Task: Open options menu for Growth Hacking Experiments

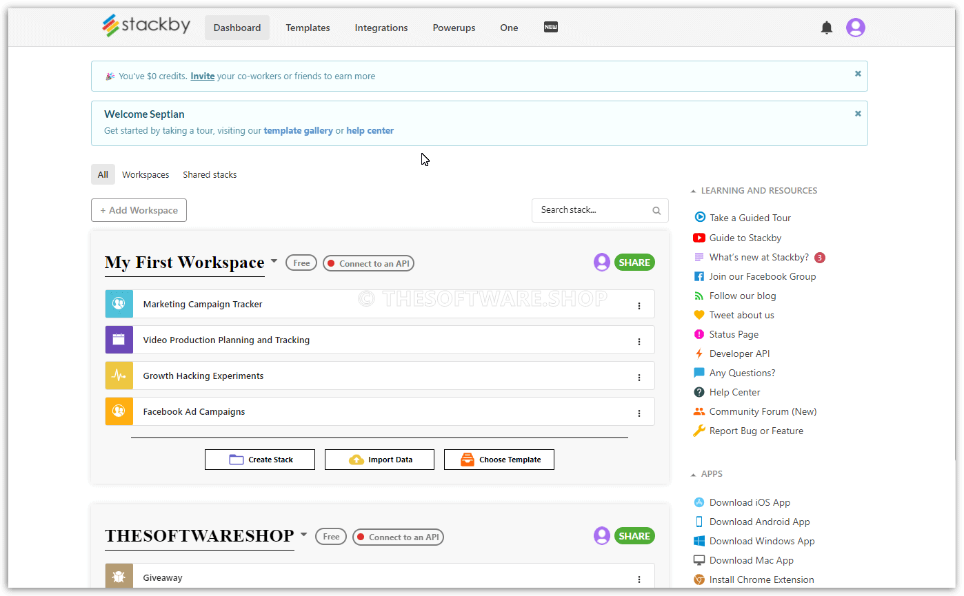Action: coord(639,378)
